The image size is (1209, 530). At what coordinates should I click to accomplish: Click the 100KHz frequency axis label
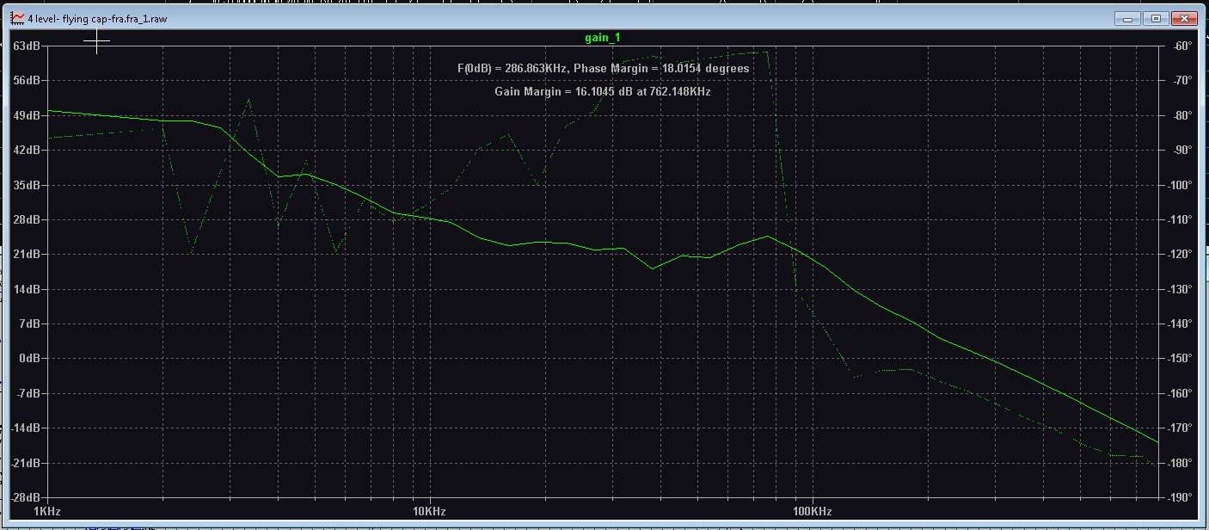(x=813, y=511)
